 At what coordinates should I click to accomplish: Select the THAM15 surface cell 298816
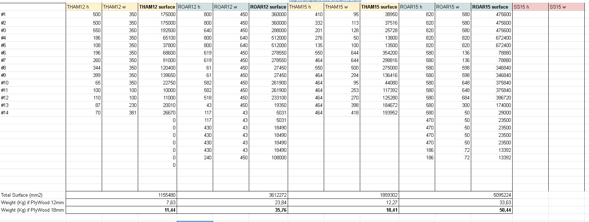[379, 60]
